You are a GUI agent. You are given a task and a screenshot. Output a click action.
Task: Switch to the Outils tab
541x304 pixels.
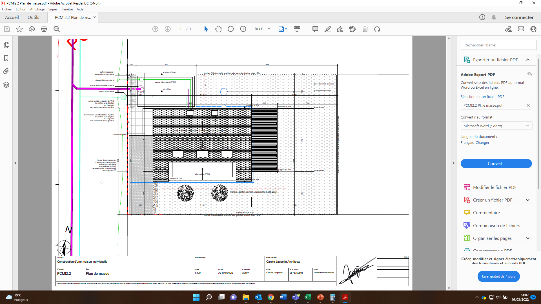(33, 17)
